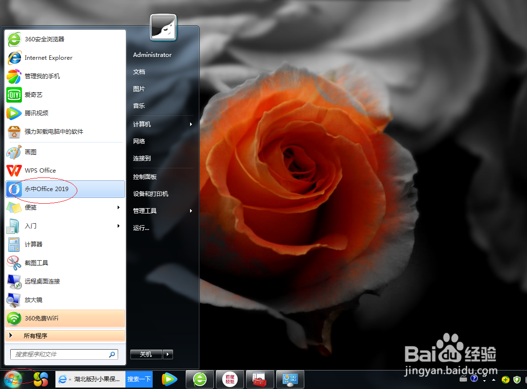Open 图片 pictures folder
Image resolution: width=527 pixels, height=389 pixels.
tap(139, 89)
